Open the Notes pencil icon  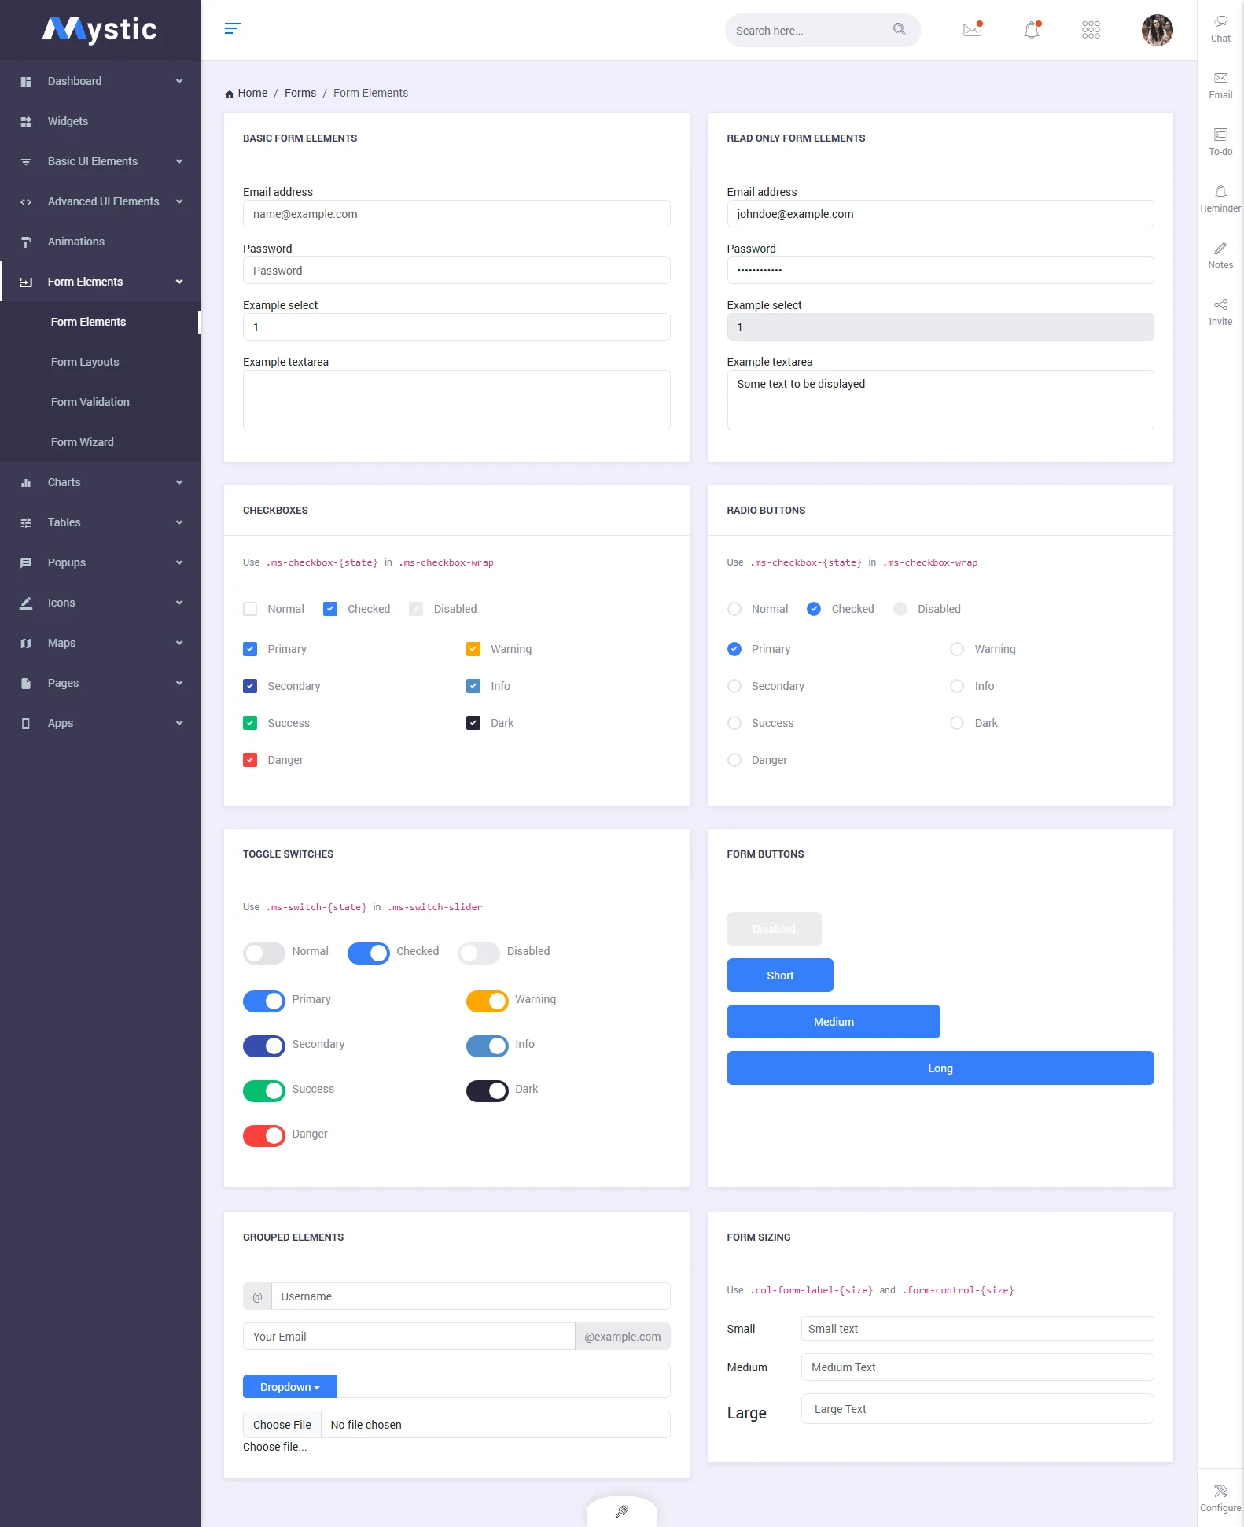pos(1220,249)
